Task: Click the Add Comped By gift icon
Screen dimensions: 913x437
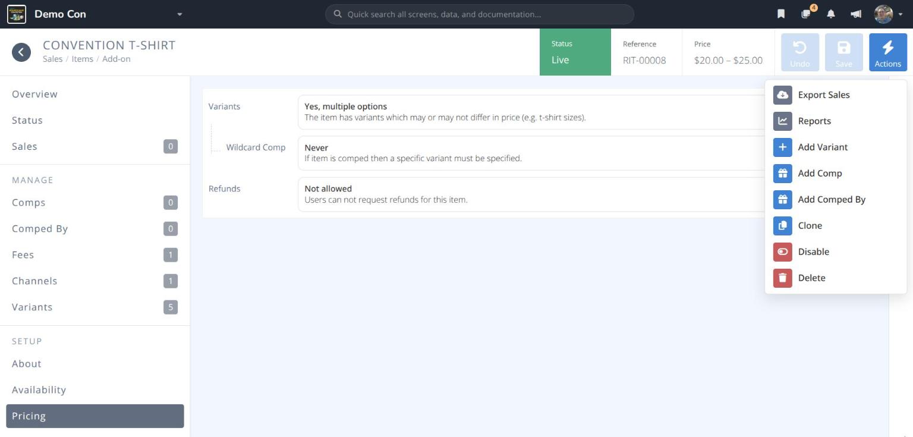Action: (783, 199)
